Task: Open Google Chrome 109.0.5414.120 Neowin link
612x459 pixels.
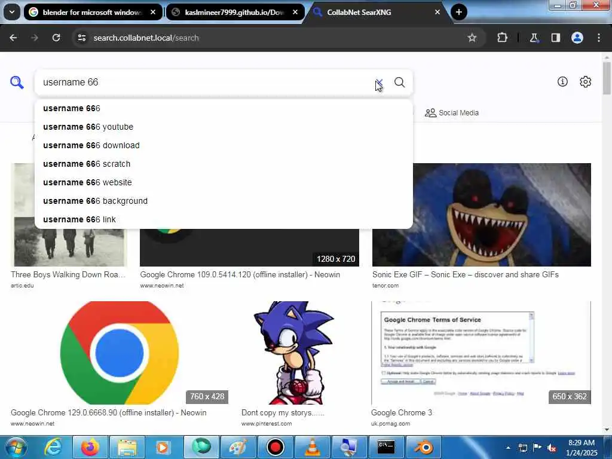Action: [240, 274]
